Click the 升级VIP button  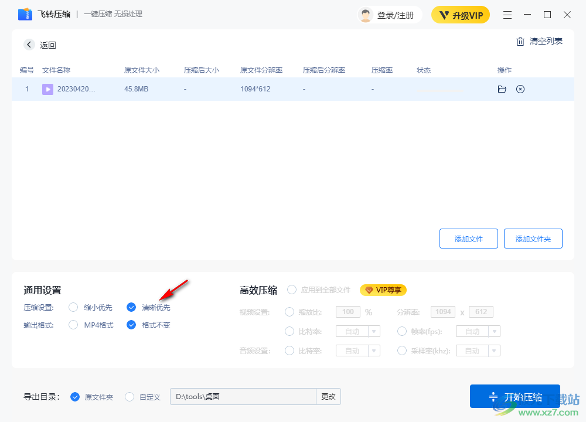pos(461,15)
